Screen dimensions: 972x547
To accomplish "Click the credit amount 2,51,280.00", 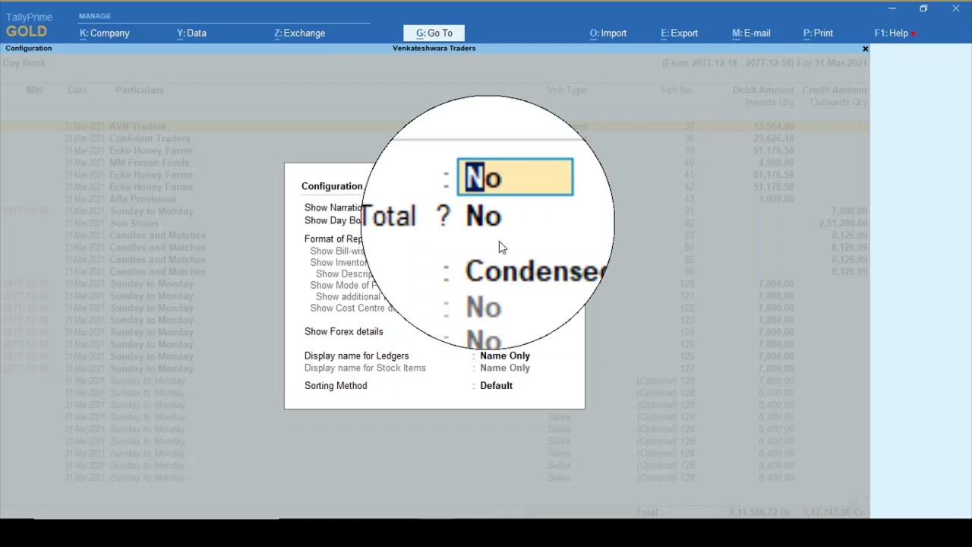I will tap(843, 223).
